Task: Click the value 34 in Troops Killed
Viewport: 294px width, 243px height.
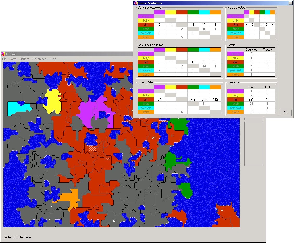Action: coord(159,100)
